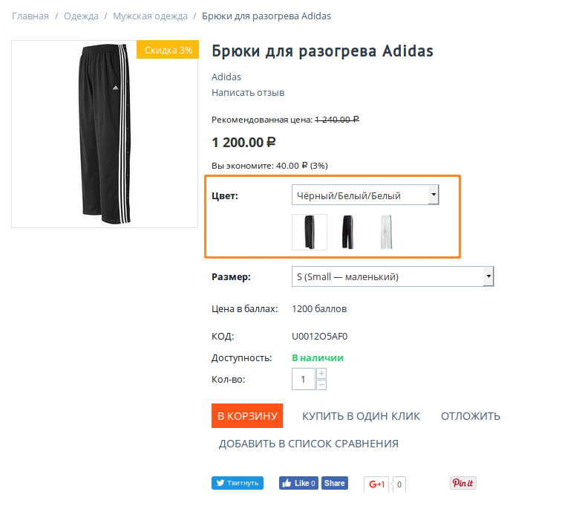Increase quantity with the plus stepper
Screen dimensions: 579x509
(321, 373)
